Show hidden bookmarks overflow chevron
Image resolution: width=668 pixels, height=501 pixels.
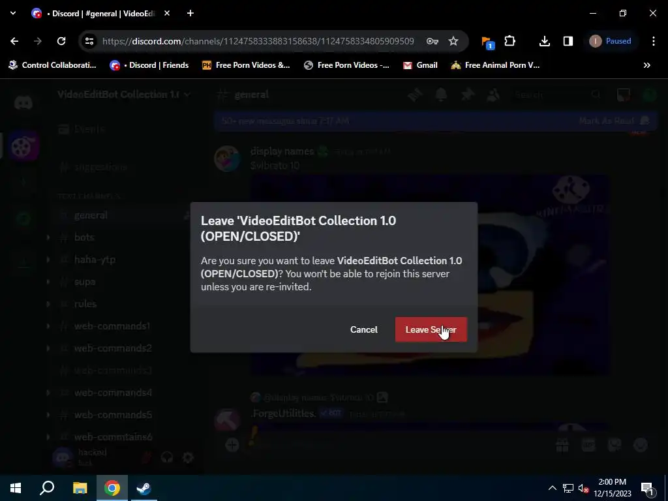(646, 65)
